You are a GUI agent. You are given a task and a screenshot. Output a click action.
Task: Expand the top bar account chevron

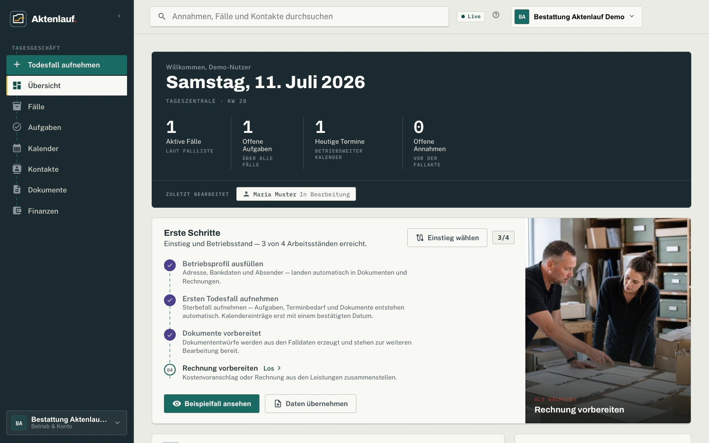(x=632, y=16)
